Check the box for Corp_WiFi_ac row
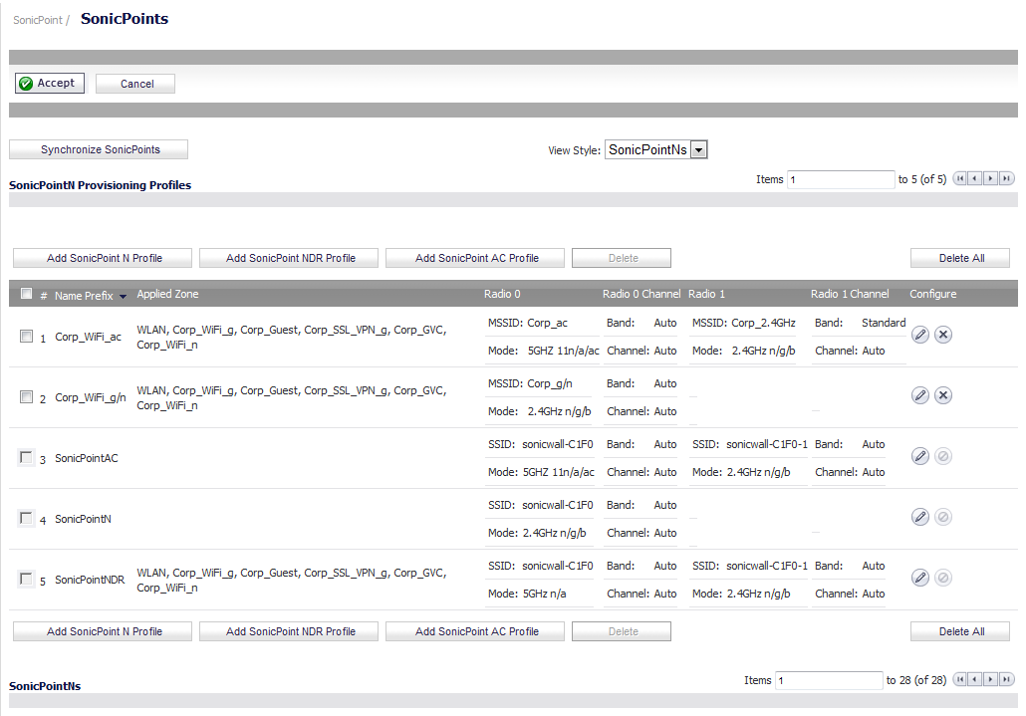Image resolution: width=1026 pixels, height=716 pixels. pos(26,337)
